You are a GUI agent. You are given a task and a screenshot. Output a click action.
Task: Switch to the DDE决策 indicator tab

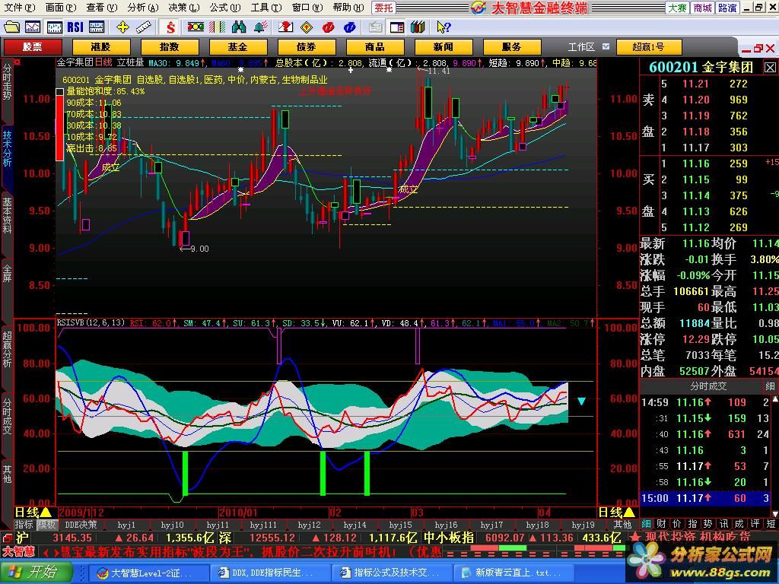[81, 525]
